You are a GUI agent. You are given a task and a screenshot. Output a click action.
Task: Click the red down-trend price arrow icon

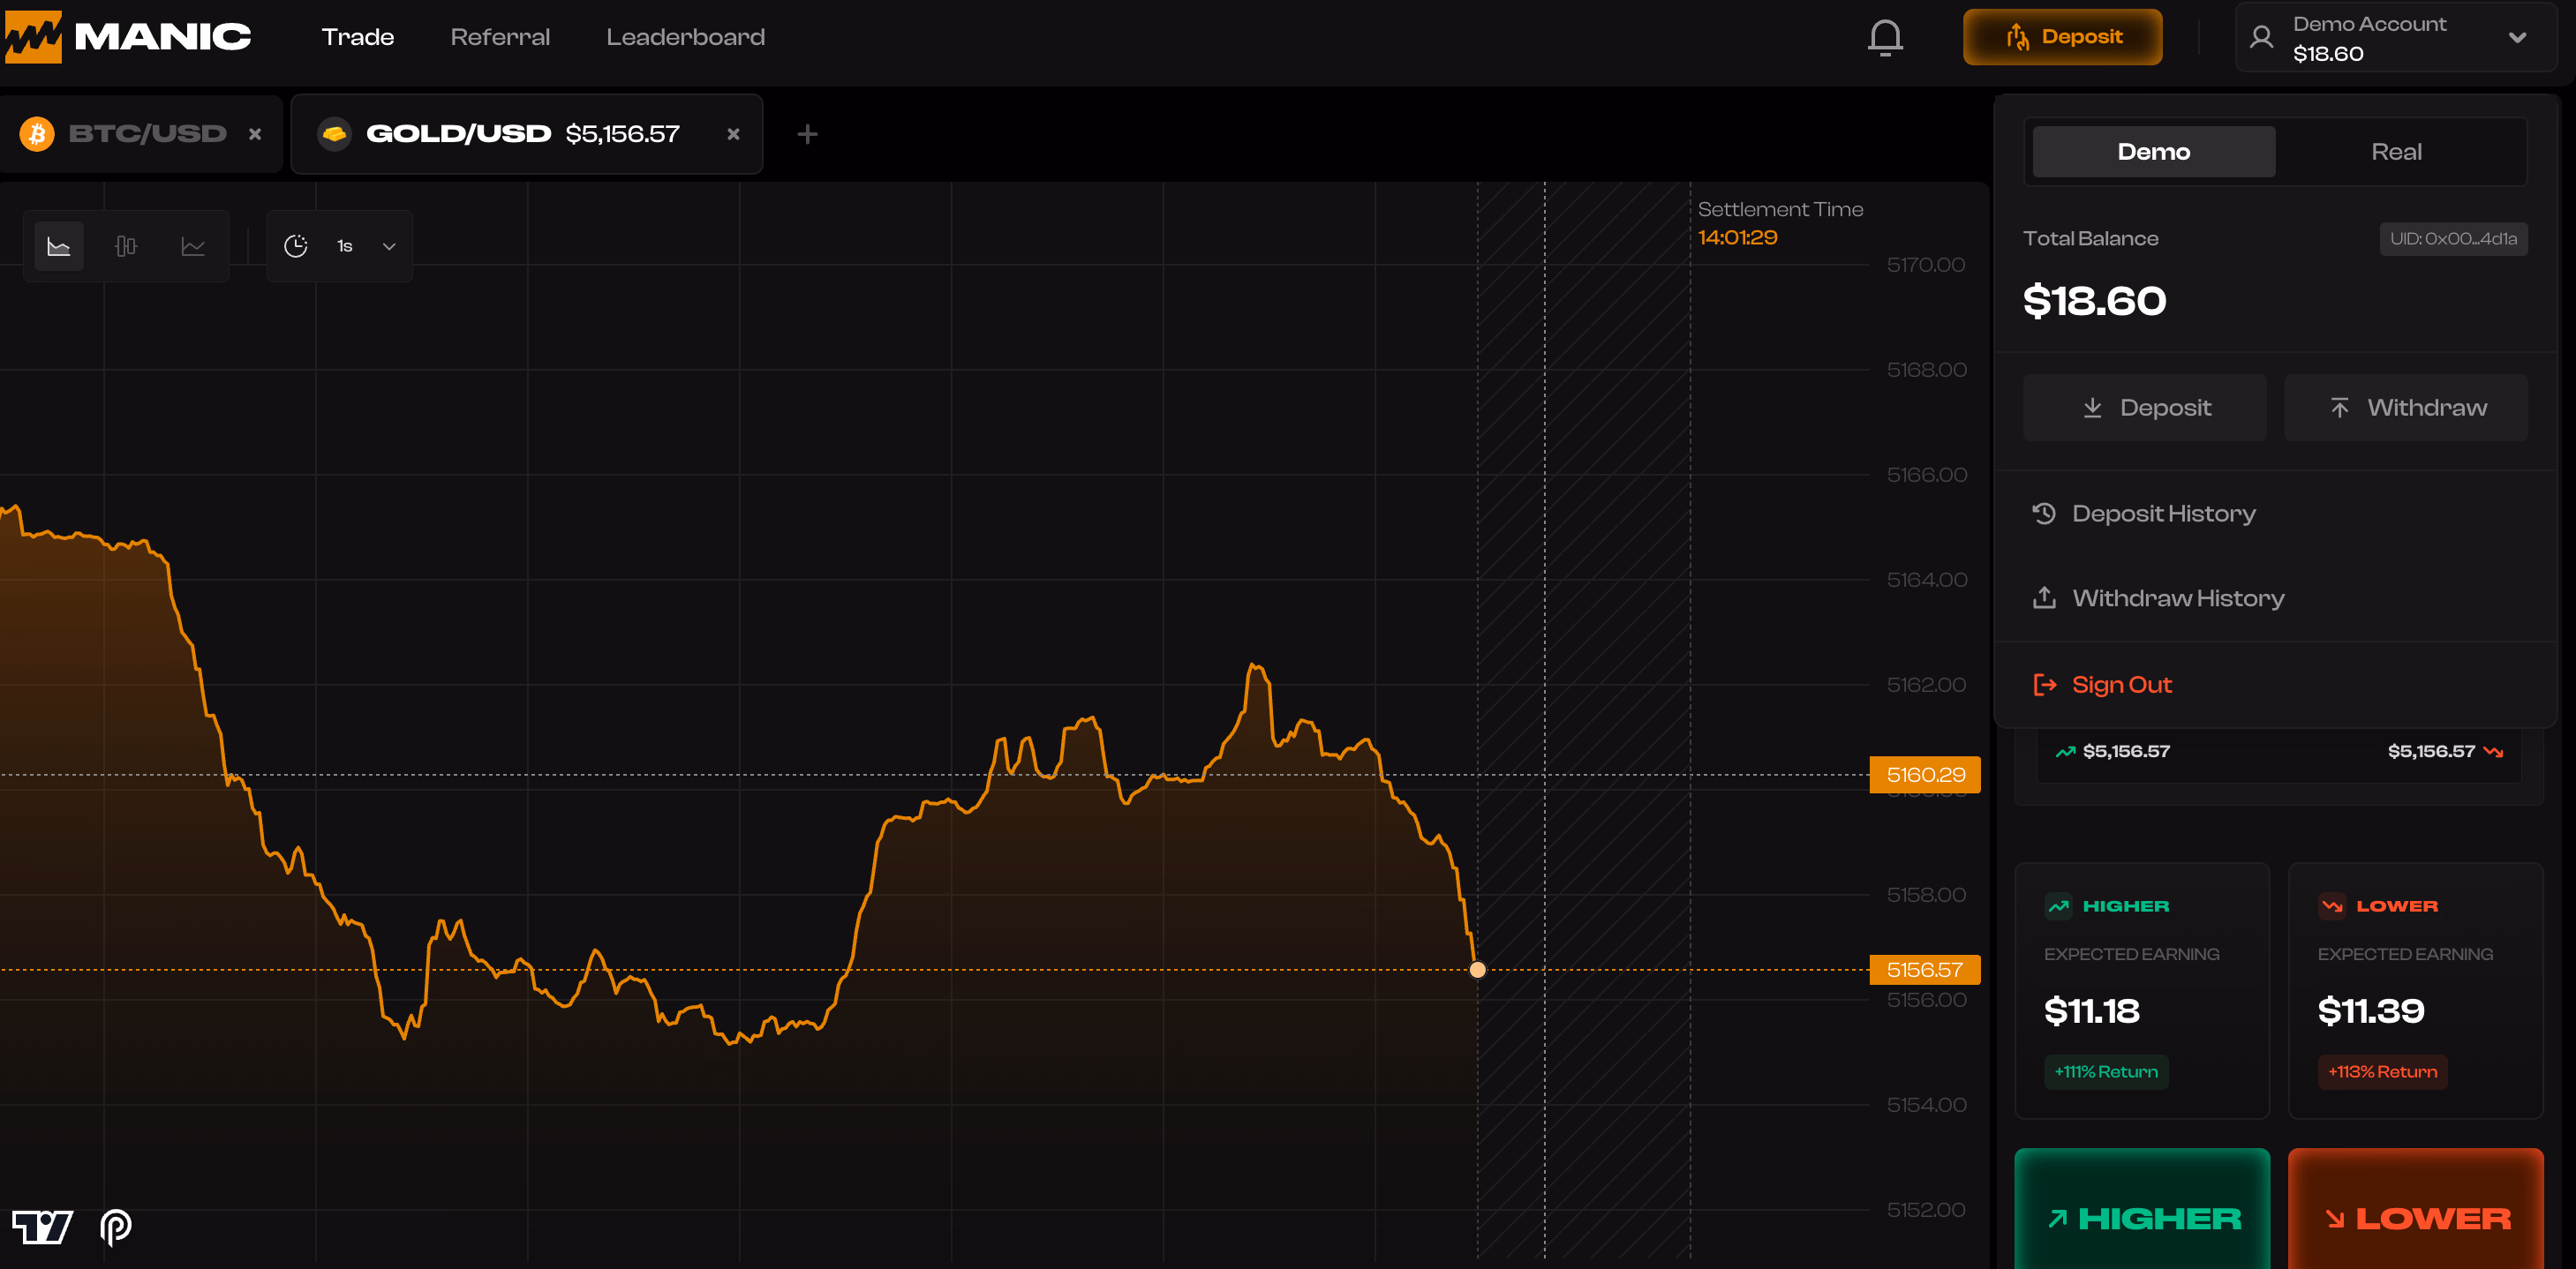[2493, 752]
